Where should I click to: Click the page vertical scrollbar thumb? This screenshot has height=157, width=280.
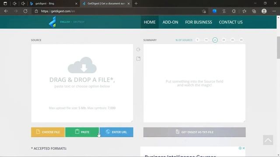pyautogui.click(x=278, y=48)
